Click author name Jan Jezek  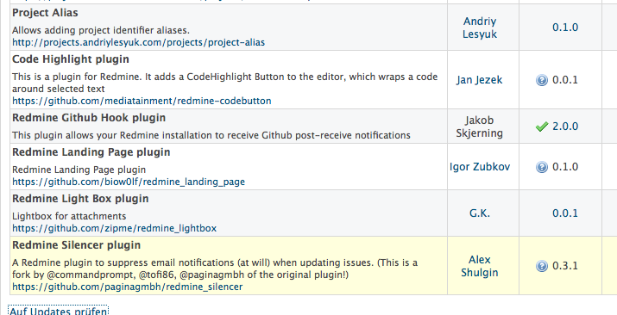pos(479,80)
